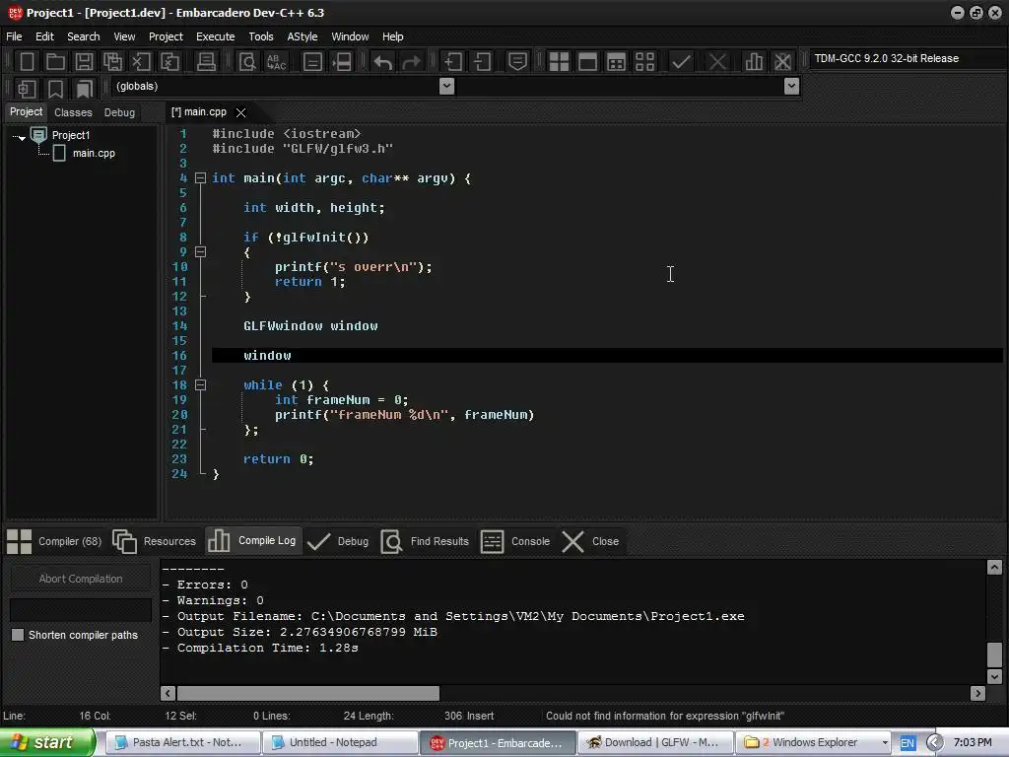
Task: Click the New file toolbar icon
Action: coord(27,62)
